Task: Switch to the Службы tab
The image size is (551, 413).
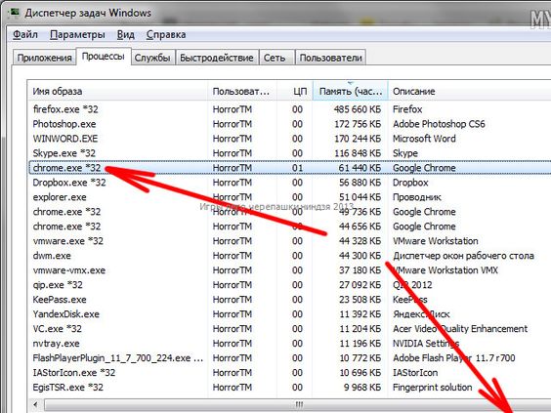Action: click(x=152, y=58)
